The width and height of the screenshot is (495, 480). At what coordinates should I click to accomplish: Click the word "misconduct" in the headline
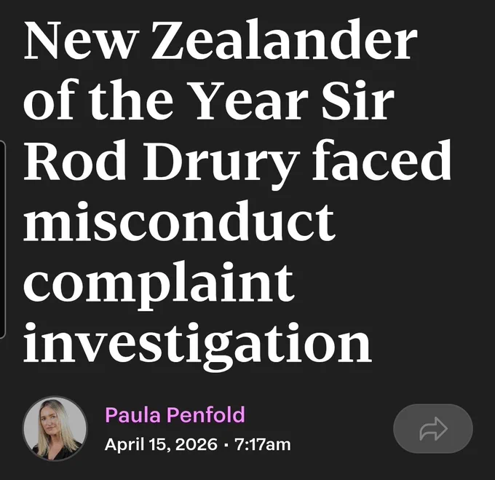tap(179, 220)
